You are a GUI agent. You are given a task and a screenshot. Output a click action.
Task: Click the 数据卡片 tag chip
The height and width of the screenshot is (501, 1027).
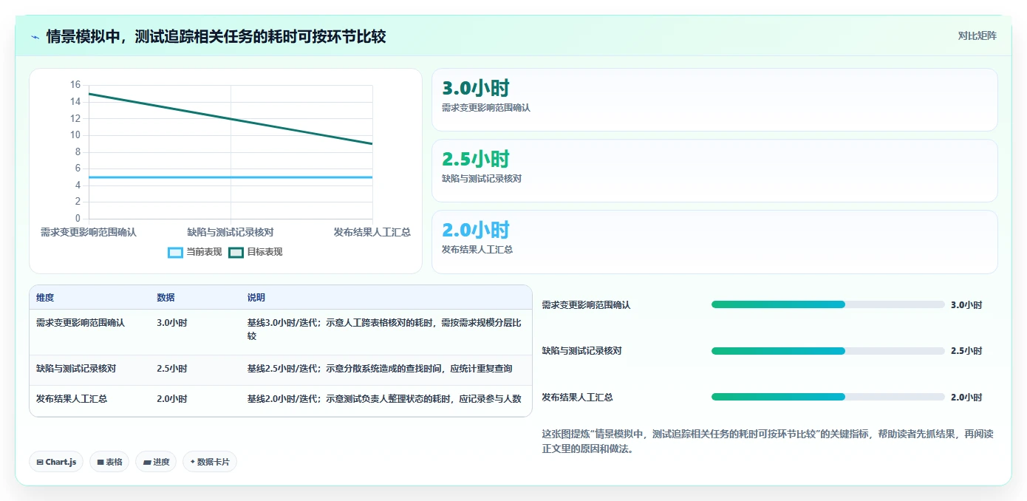click(x=210, y=462)
